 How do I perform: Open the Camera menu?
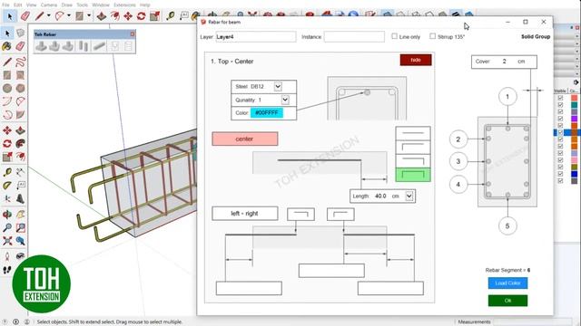[x=48, y=5]
